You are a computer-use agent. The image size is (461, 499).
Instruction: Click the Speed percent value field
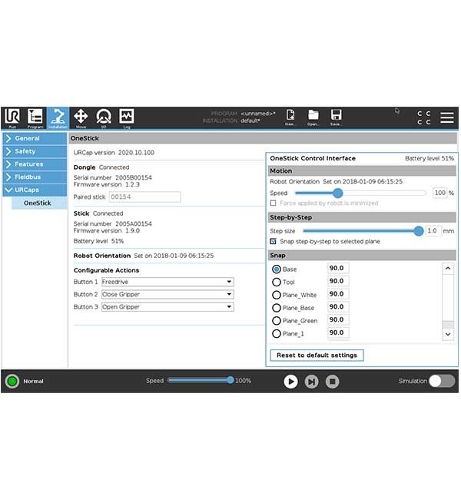pos(440,193)
